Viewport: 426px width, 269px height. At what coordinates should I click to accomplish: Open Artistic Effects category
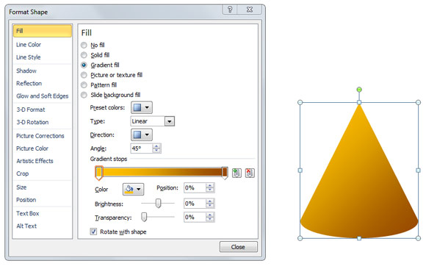coord(35,161)
